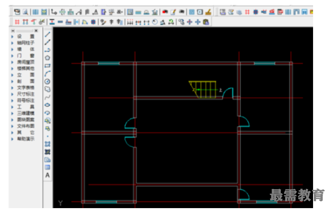
Task: Click the pencil-on-paper edit icon in top toolbar
Action: point(173,12)
